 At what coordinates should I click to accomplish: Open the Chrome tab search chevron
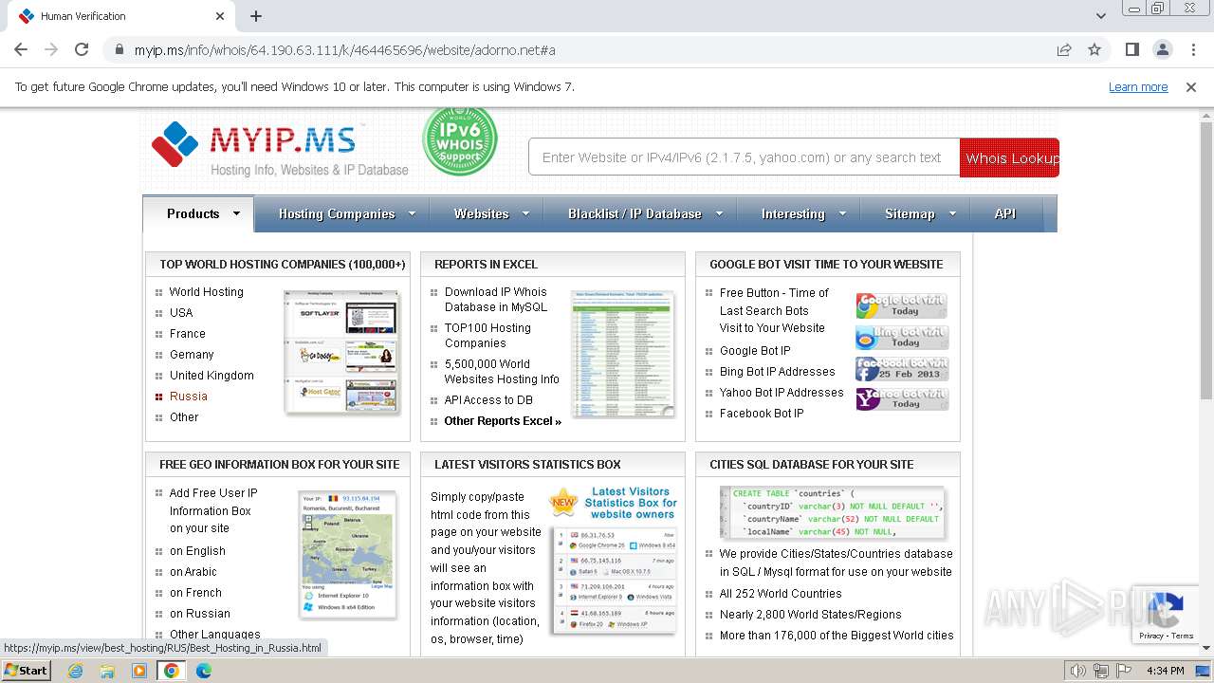pyautogui.click(x=1100, y=16)
